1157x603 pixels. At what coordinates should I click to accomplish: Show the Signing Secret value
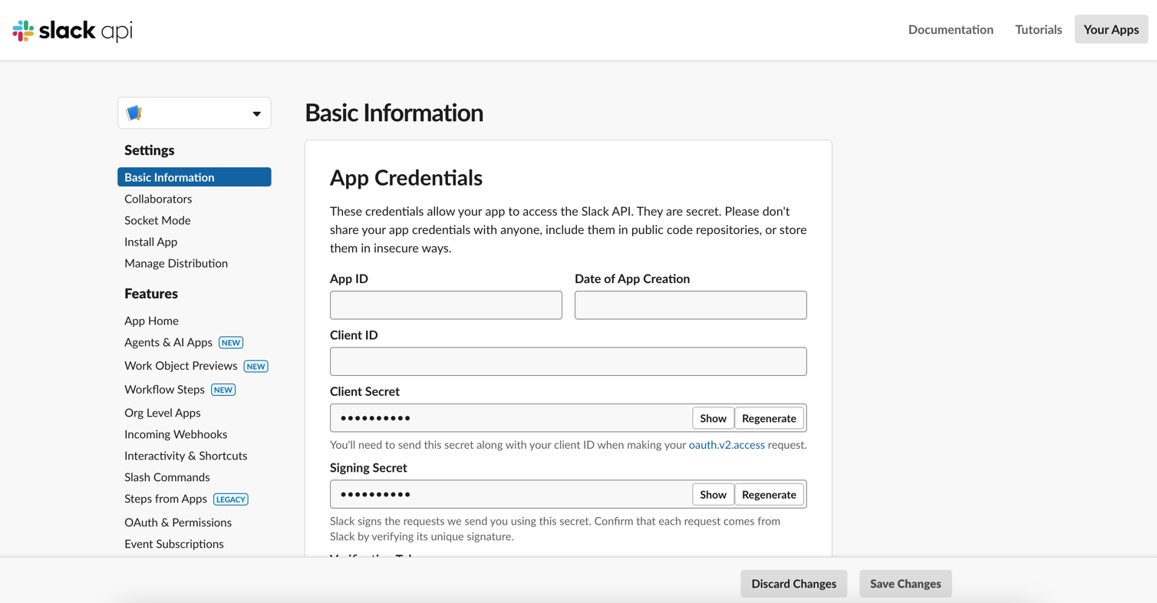click(712, 495)
